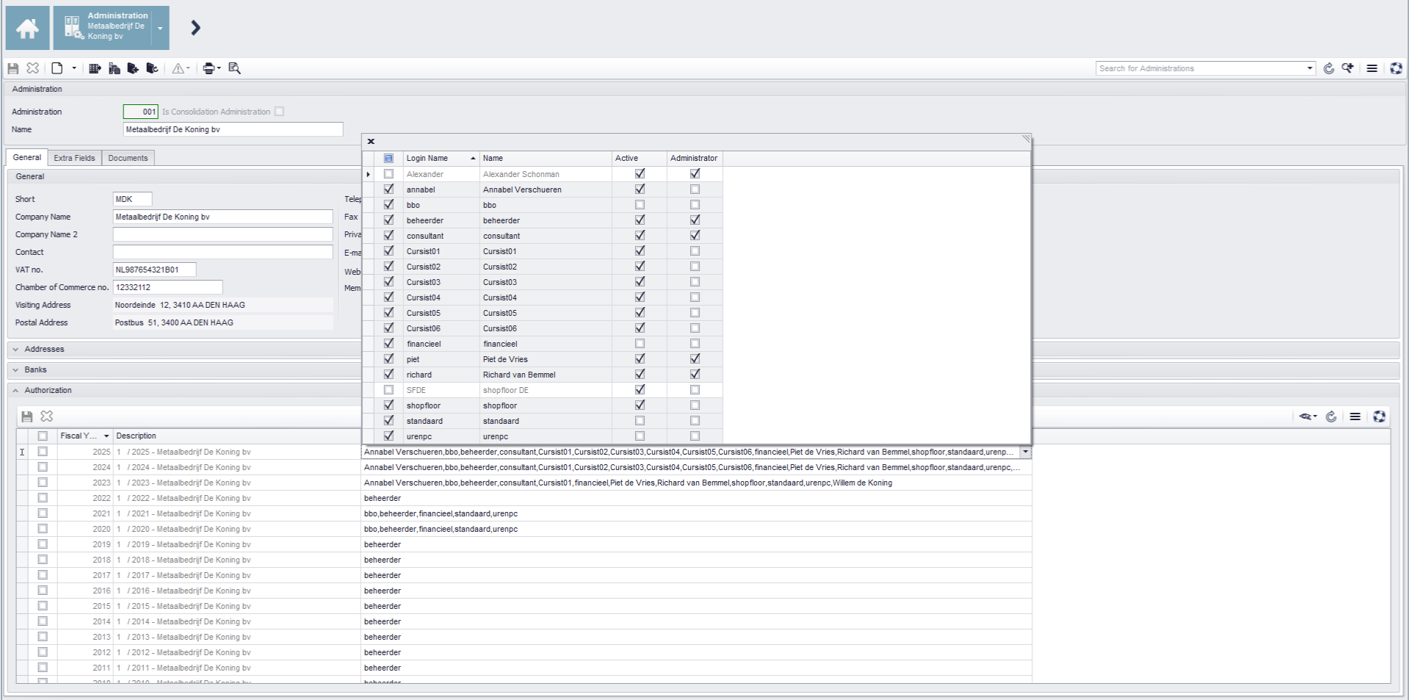Open Fiscal Year column filter dropdown
This screenshot has width=1409, height=700.
click(106, 436)
